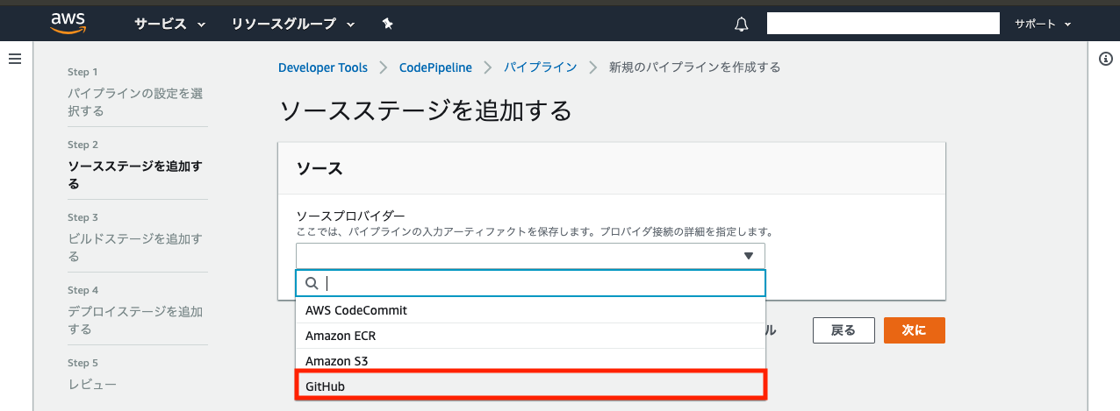1120x411 pixels.
Task: Click the provider search input field
Action: tap(531, 283)
